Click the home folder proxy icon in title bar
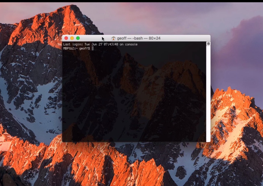Screen dimensions: 263x186 coord(113,38)
